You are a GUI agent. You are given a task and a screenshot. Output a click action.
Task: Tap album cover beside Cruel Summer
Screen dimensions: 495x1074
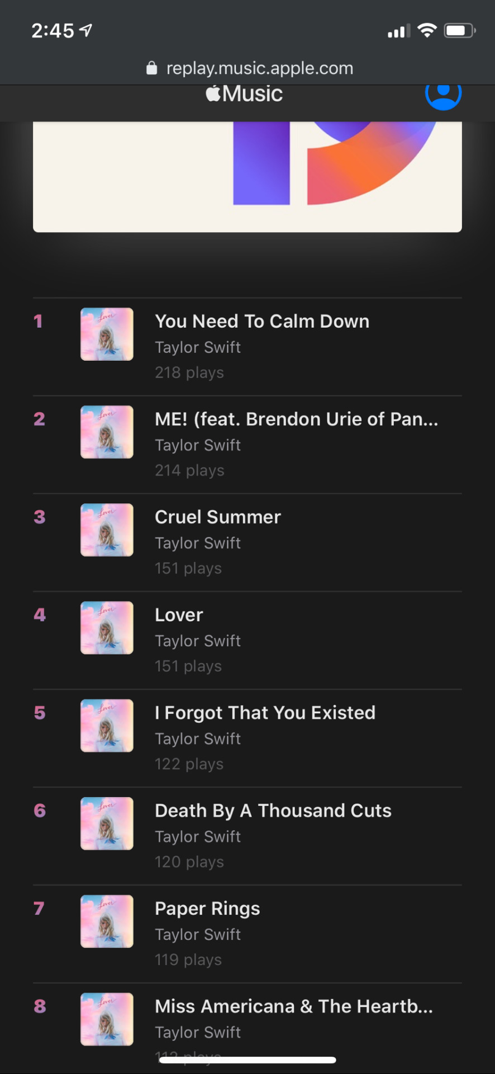pos(107,530)
